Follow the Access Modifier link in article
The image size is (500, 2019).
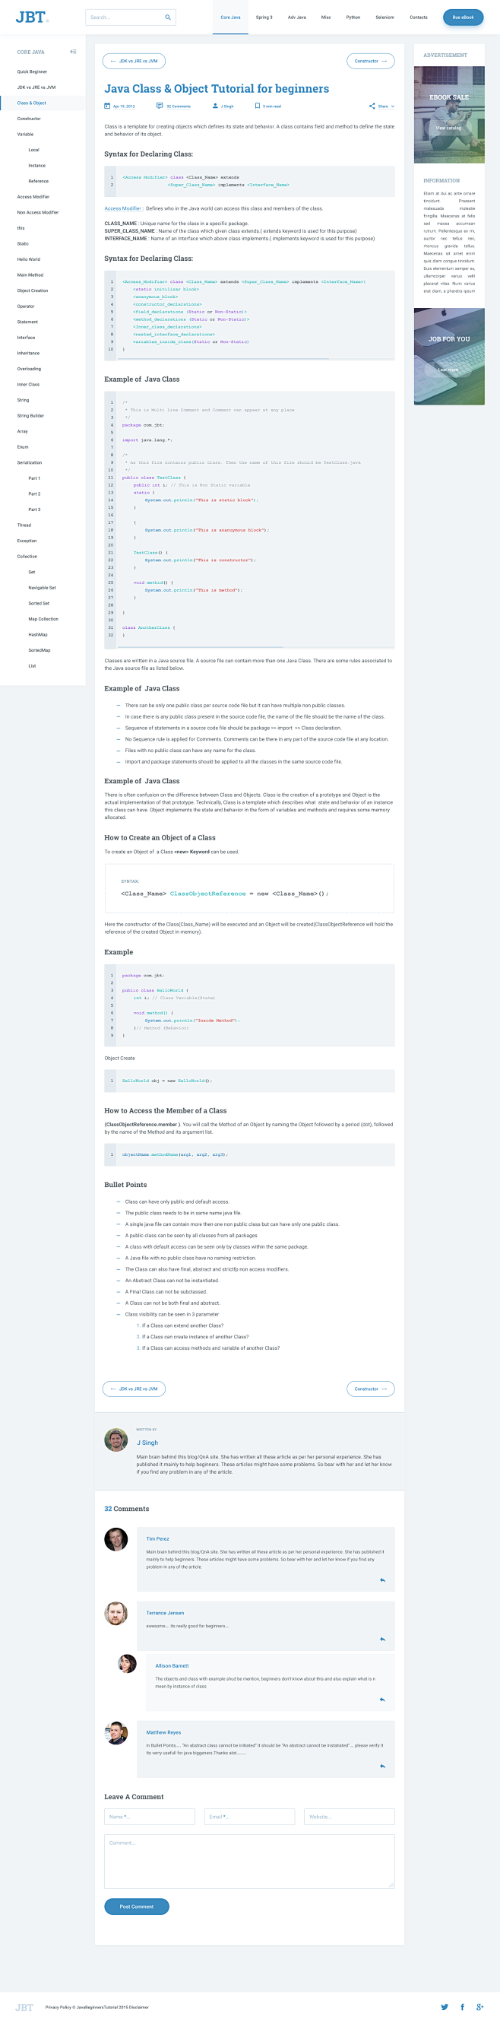pyautogui.click(x=123, y=208)
